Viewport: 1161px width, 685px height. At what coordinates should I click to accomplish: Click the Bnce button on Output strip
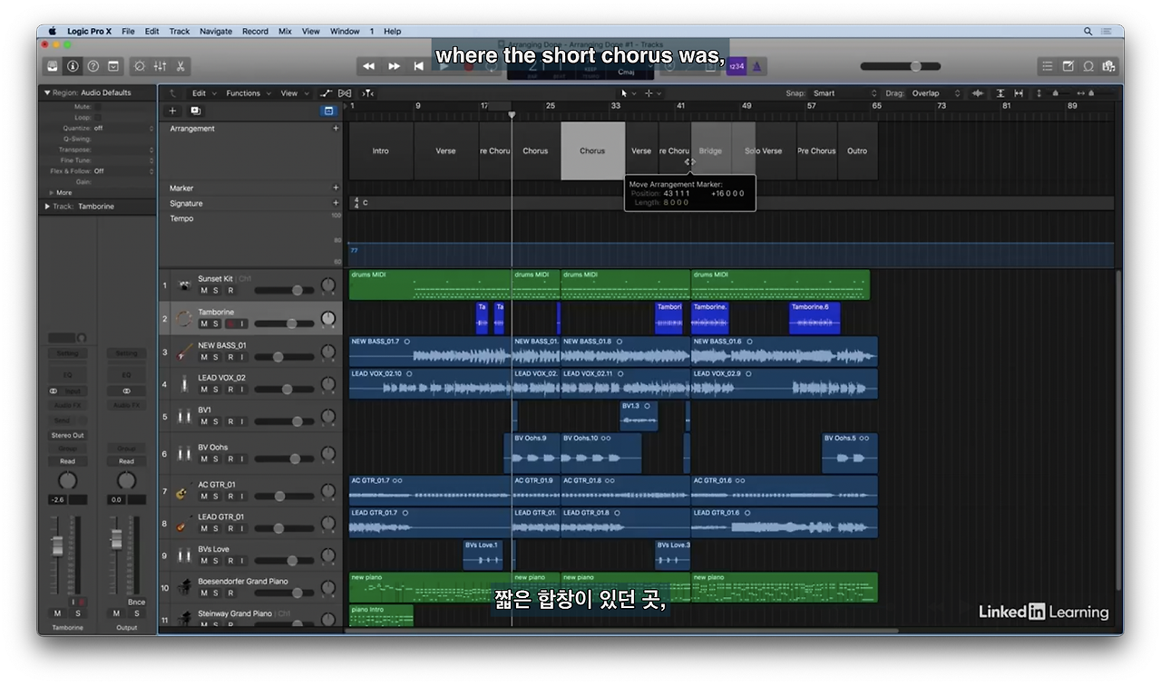(x=136, y=602)
